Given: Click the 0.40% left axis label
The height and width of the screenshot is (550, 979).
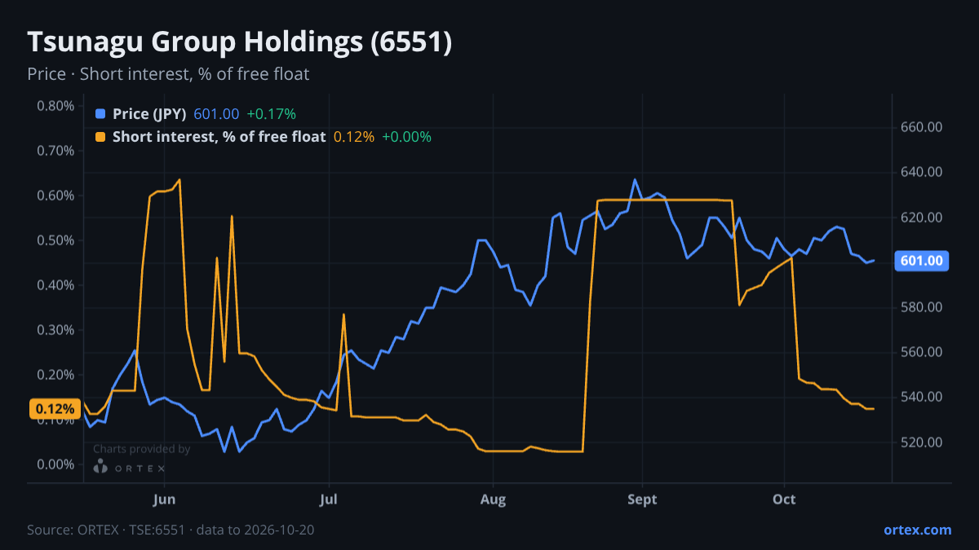Looking at the screenshot, I should (56, 285).
